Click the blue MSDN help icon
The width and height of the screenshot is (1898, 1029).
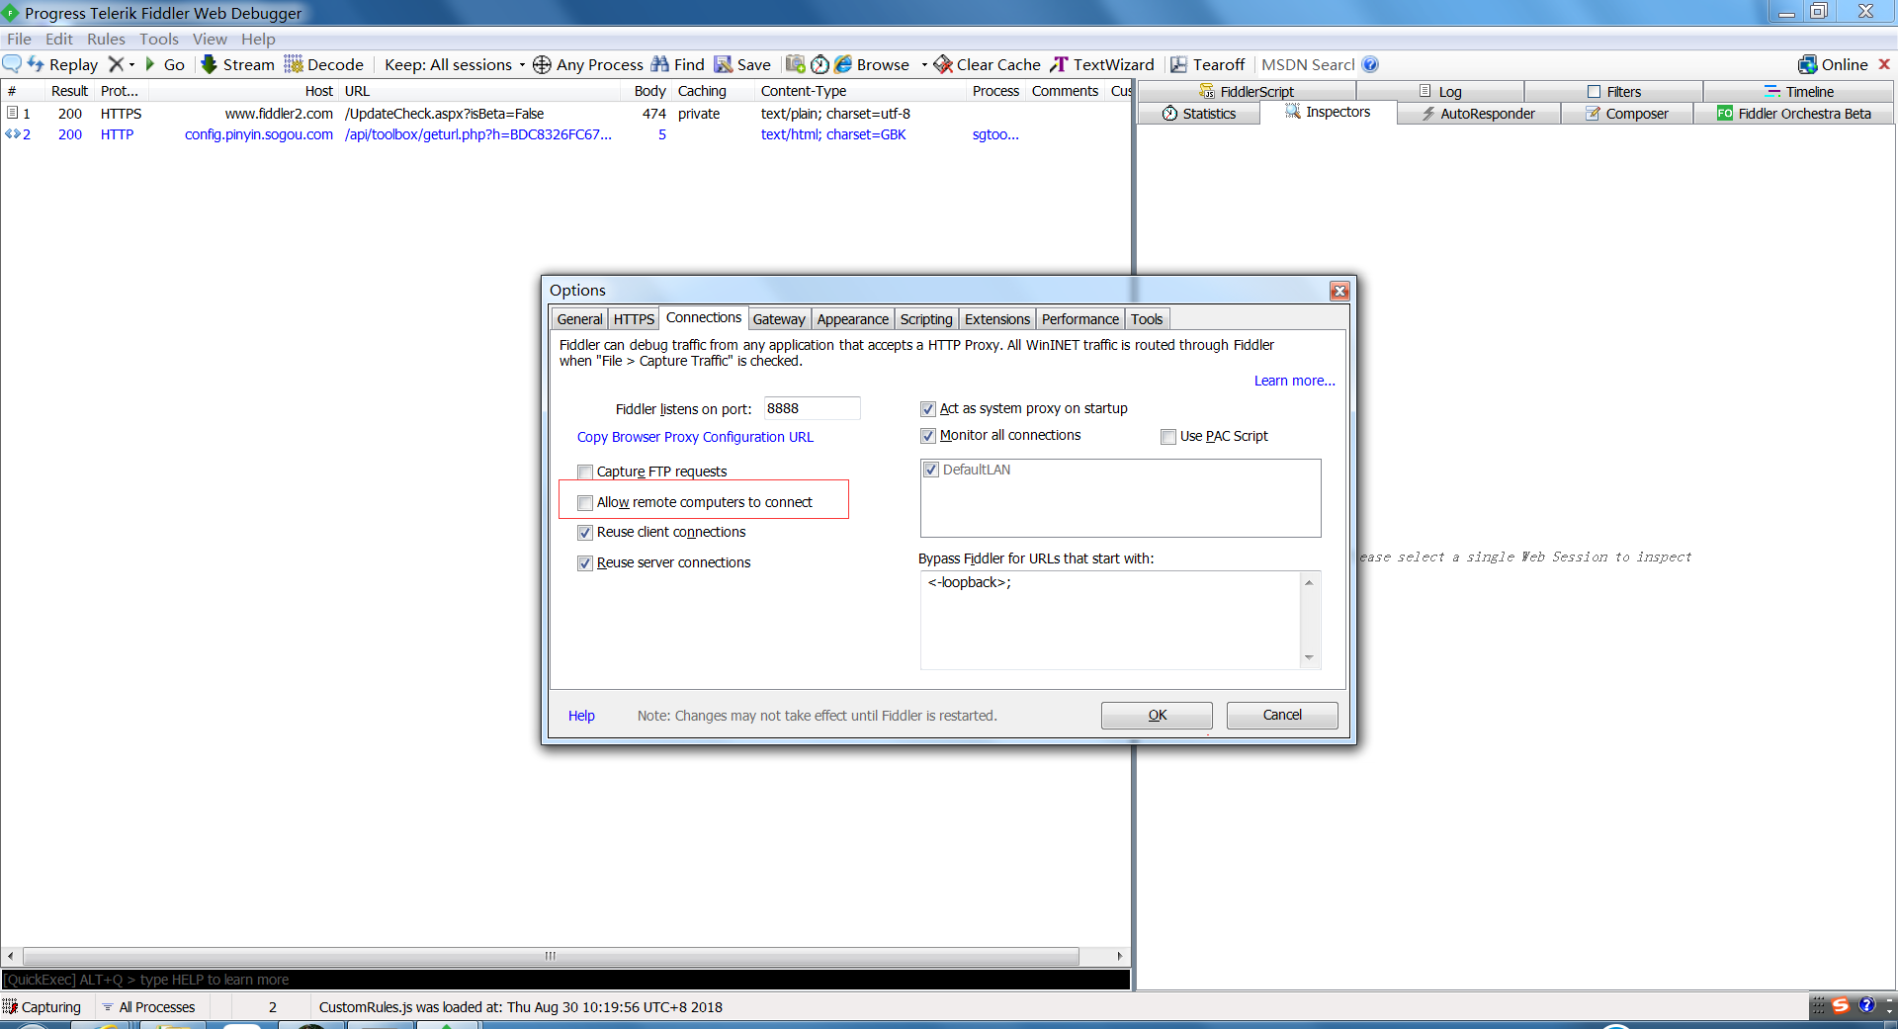pos(1370,64)
